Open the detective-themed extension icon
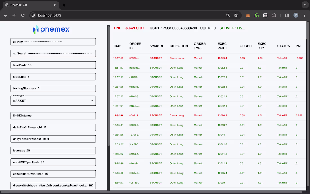The height and width of the screenshot is (194, 310). tap(265, 15)
